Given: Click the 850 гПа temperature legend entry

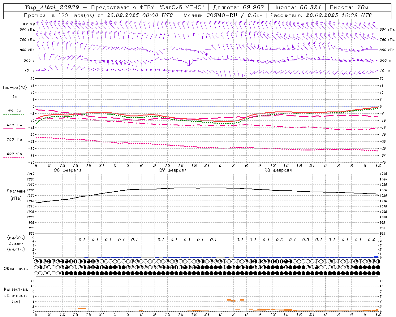Looking at the screenshot, I should [x=15, y=125].
